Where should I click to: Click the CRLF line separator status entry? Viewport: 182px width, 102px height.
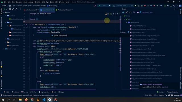(x=150, y=95)
